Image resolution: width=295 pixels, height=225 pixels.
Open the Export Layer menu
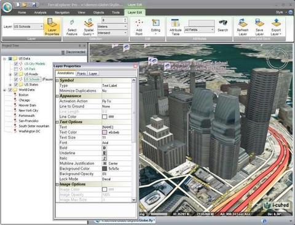(276, 27)
